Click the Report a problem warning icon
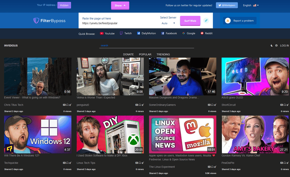The width and height of the screenshot is (290, 177). click(228, 21)
